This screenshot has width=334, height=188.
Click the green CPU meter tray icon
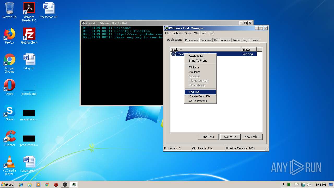[x=289, y=185]
